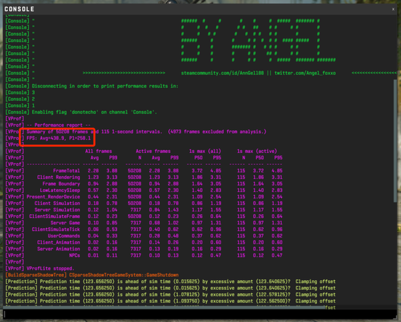Select the NPCs row in the report
This screenshot has height=322, width=401.
pos(73,256)
